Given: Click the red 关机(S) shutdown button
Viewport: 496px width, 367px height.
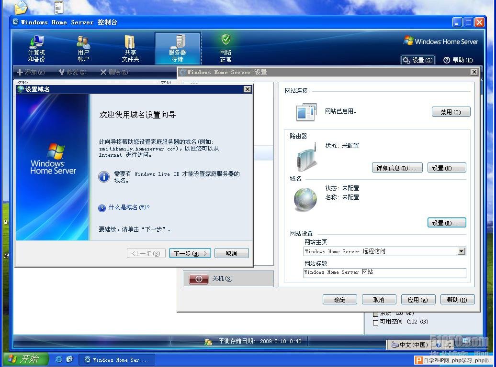Looking at the screenshot, I should pyautogui.click(x=198, y=279).
